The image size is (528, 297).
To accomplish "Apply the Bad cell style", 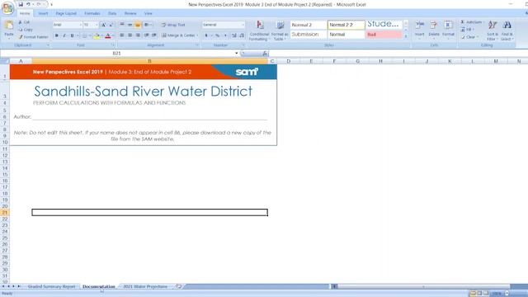I will pyautogui.click(x=384, y=35).
